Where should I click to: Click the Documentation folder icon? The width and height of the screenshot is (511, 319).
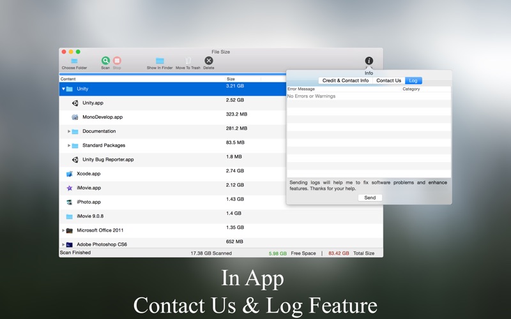75,131
